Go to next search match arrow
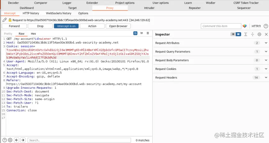Image resolution: width=269 pixels, height=143 pixels. 23,140
